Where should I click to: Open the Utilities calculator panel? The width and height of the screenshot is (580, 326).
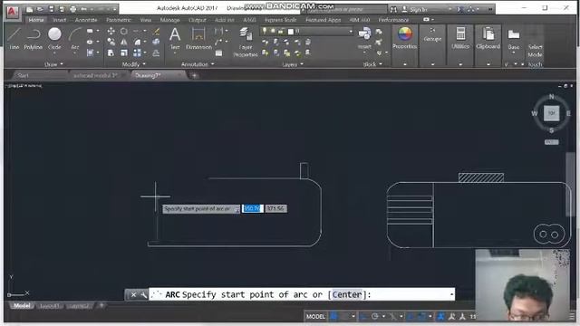[460, 38]
